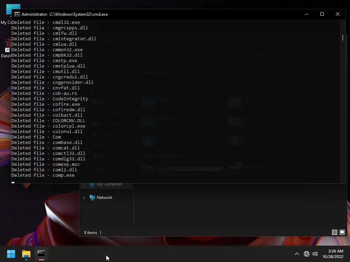
Task: Click the line 'Deleted file - COLORCNV.DLL'
Action: [x=49, y=120]
